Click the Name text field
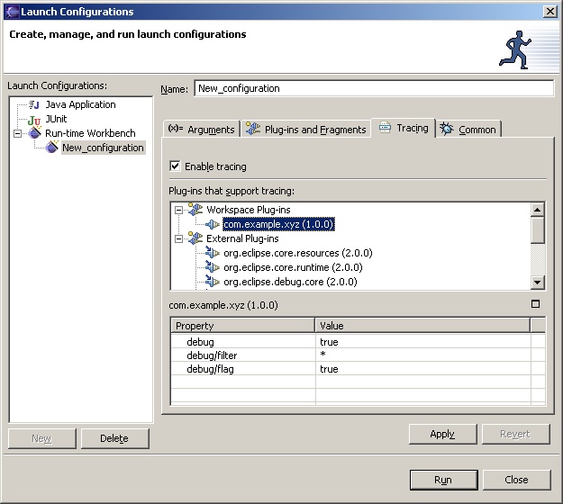 (x=373, y=88)
